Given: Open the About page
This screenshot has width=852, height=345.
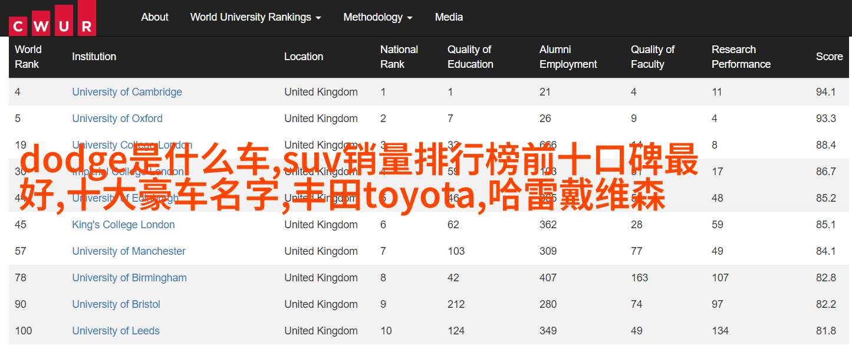Looking at the screenshot, I should point(155,17).
